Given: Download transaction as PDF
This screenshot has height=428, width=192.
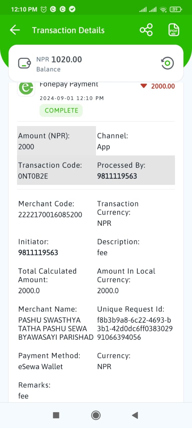Looking at the screenshot, I should [174, 30].
